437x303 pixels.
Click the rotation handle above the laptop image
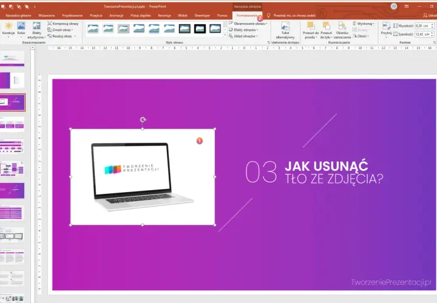[143, 119]
